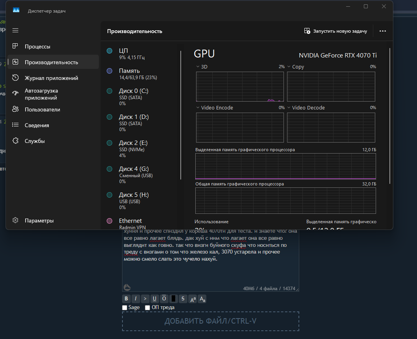Click the Журнал приложений history icon
The width and height of the screenshot is (417, 339).
[15, 78]
